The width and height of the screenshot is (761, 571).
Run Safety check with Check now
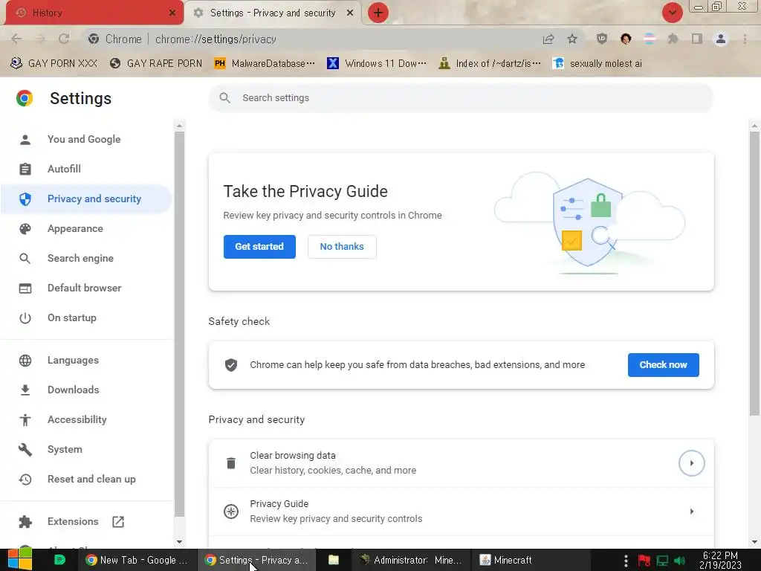click(664, 365)
